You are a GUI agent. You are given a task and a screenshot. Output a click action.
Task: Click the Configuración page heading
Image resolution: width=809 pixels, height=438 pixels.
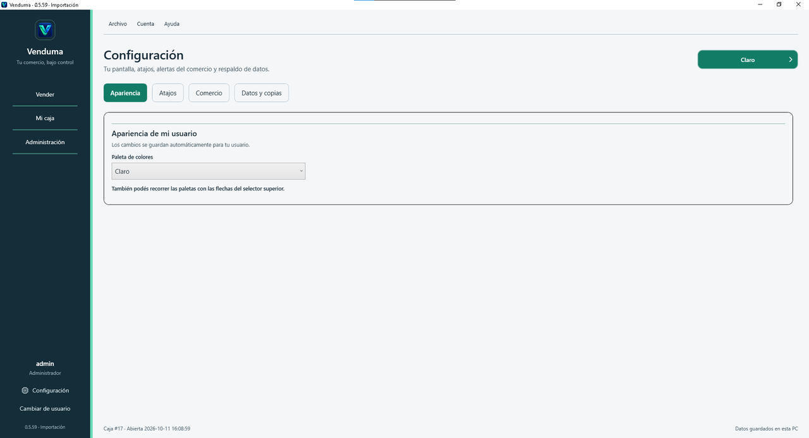coord(143,55)
